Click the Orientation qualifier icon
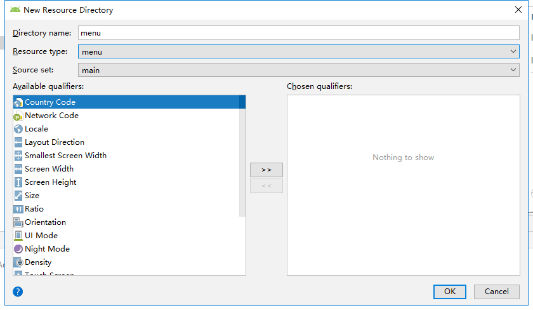Screen dimensions: 533x310 point(18,222)
